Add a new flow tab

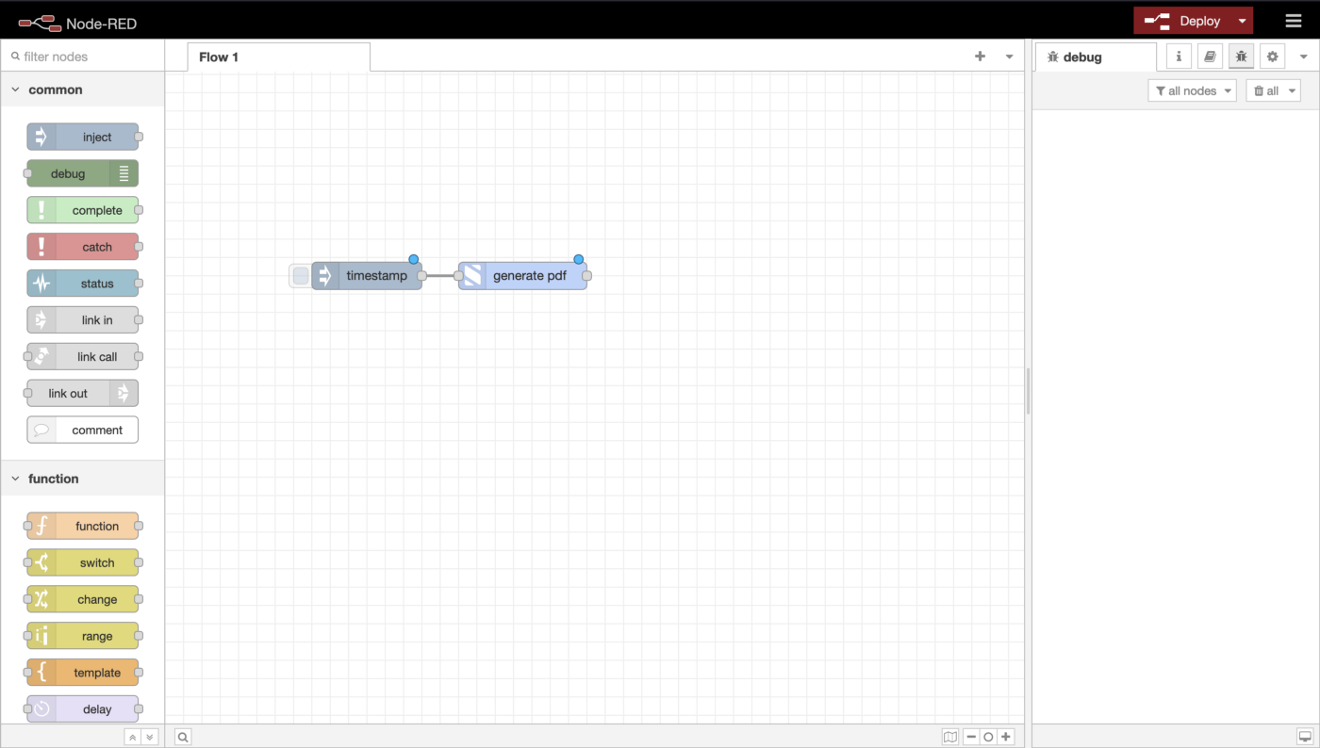click(x=980, y=57)
